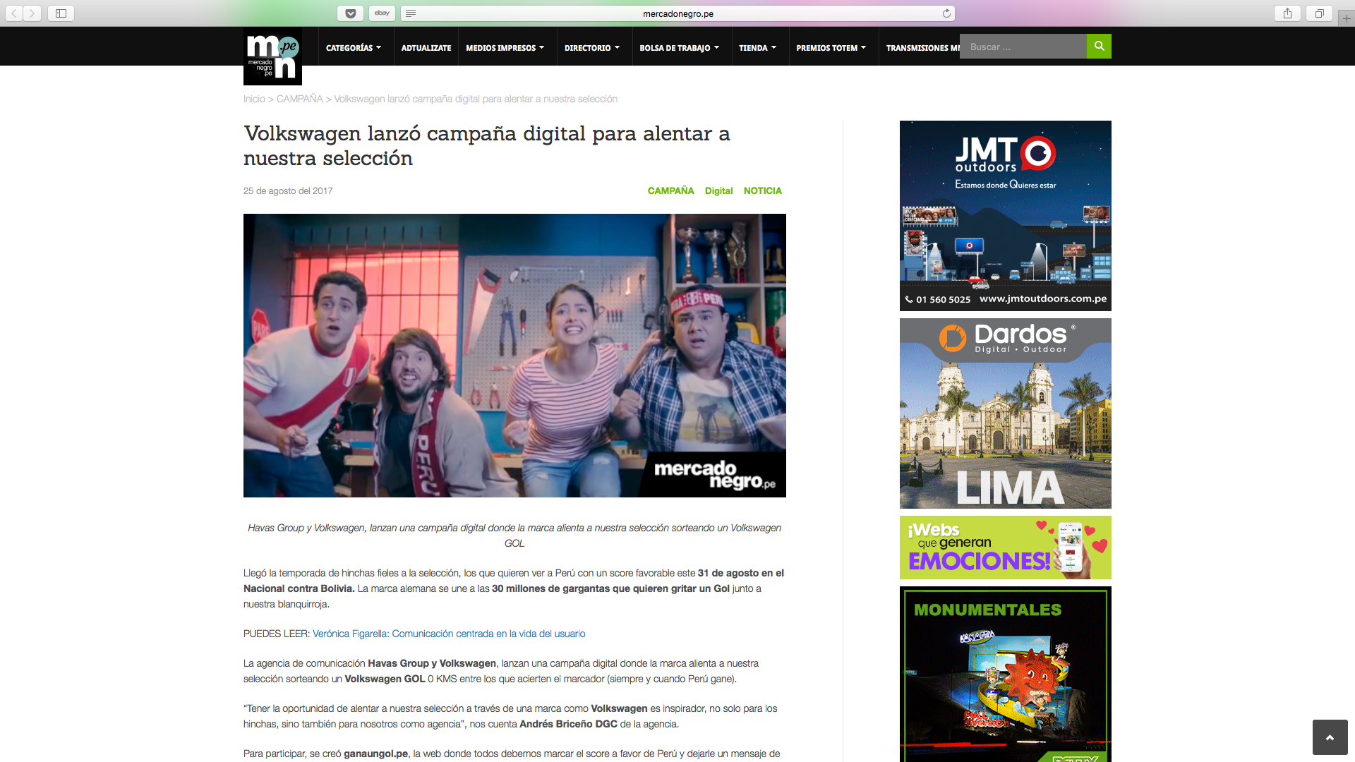Open the ADTUALIZATE menu item
The height and width of the screenshot is (762, 1355).
click(426, 48)
